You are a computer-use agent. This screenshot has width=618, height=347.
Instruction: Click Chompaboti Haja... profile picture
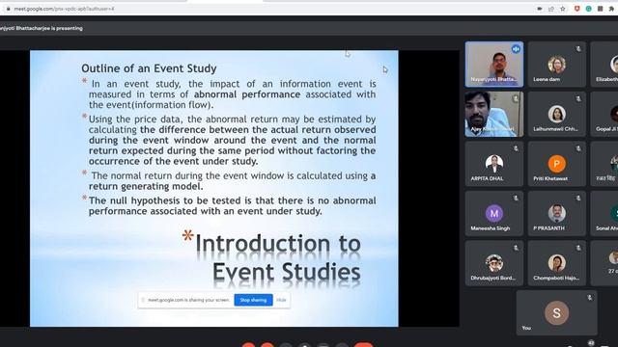click(x=556, y=263)
